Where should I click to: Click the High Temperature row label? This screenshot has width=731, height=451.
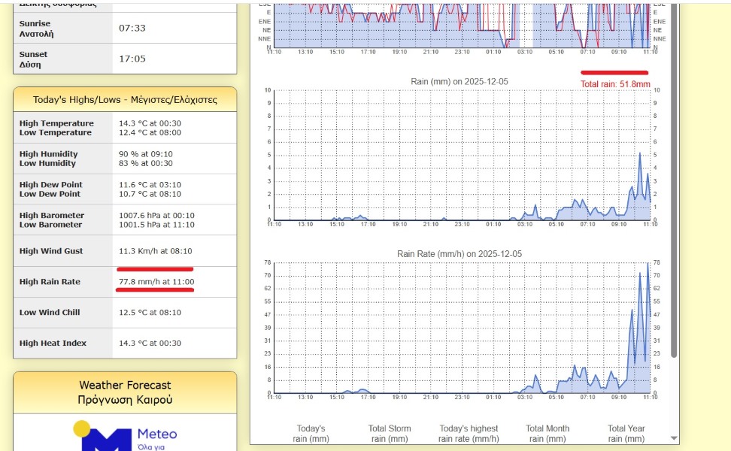click(57, 123)
